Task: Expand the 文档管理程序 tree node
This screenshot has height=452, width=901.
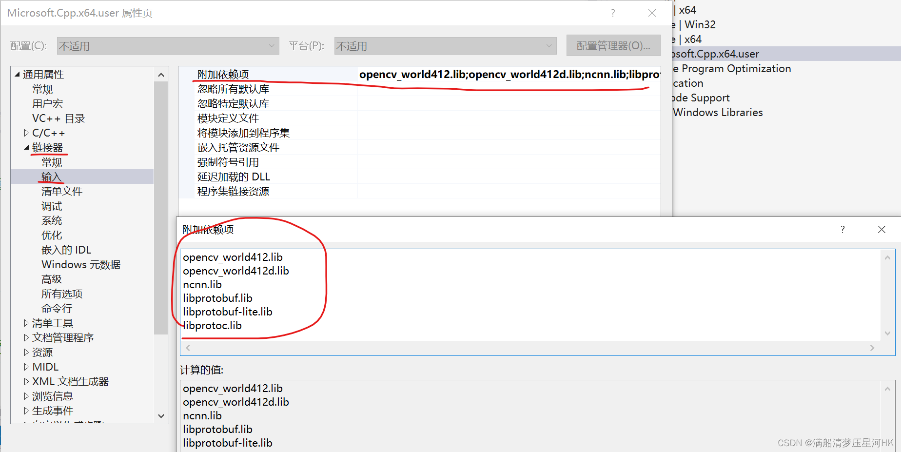Action: [x=26, y=338]
